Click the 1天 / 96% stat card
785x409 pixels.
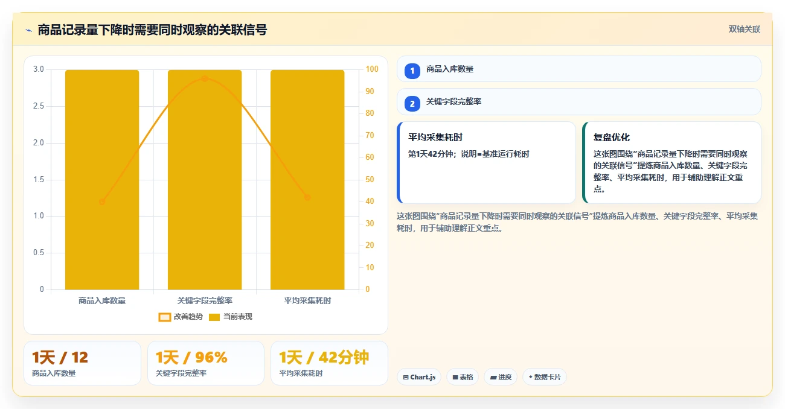(206, 363)
